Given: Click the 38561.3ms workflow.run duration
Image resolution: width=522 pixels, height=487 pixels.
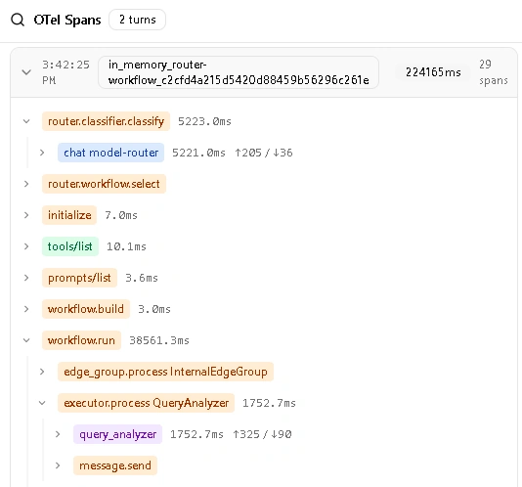Looking at the screenshot, I should (x=159, y=340).
